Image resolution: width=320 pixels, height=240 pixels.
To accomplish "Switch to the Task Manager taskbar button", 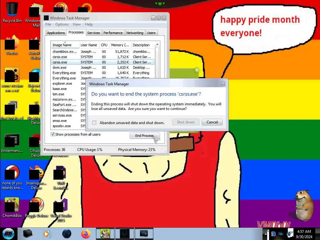I will click(125, 234).
